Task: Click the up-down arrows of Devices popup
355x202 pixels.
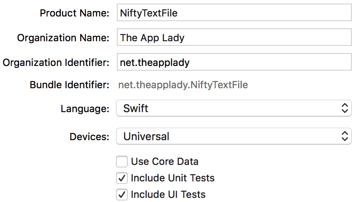Action: point(345,136)
